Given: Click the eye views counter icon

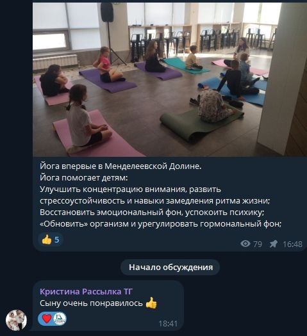Looking at the screenshot, I should pyautogui.click(x=245, y=244).
